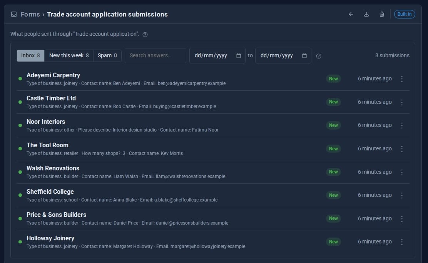Click the New badge on Sheffield College row
428x263 pixels.
pyautogui.click(x=333, y=195)
